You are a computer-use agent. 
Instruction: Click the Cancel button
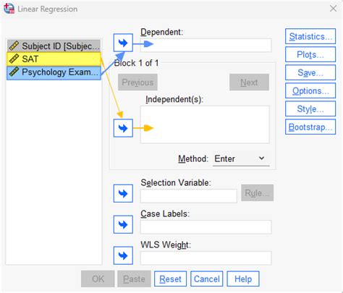[x=207, y=279]
